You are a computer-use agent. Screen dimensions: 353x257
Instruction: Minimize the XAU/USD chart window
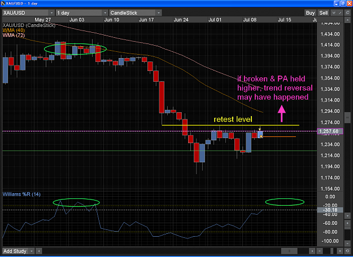tap(337, 3)
